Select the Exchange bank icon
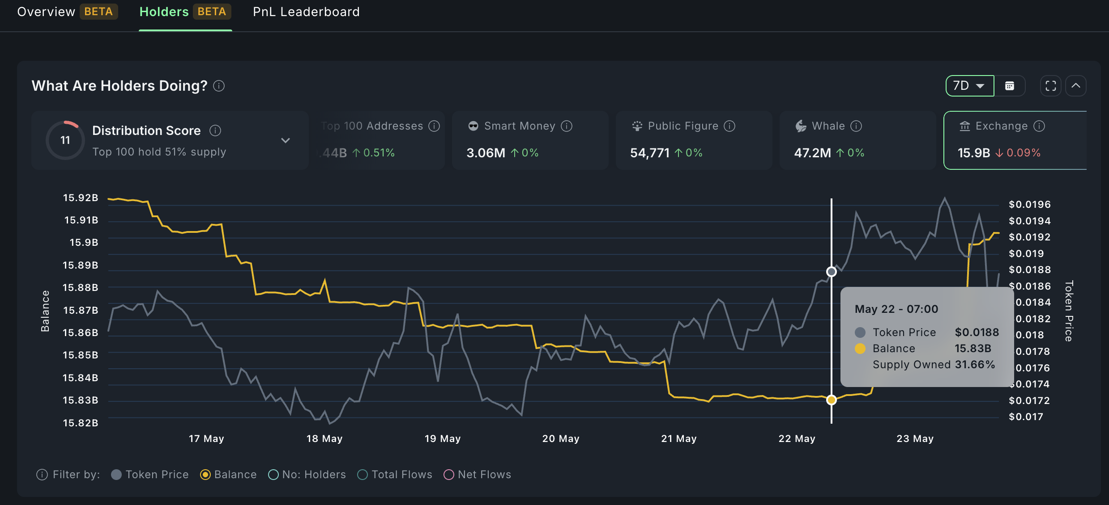 [x=964, y=126]
